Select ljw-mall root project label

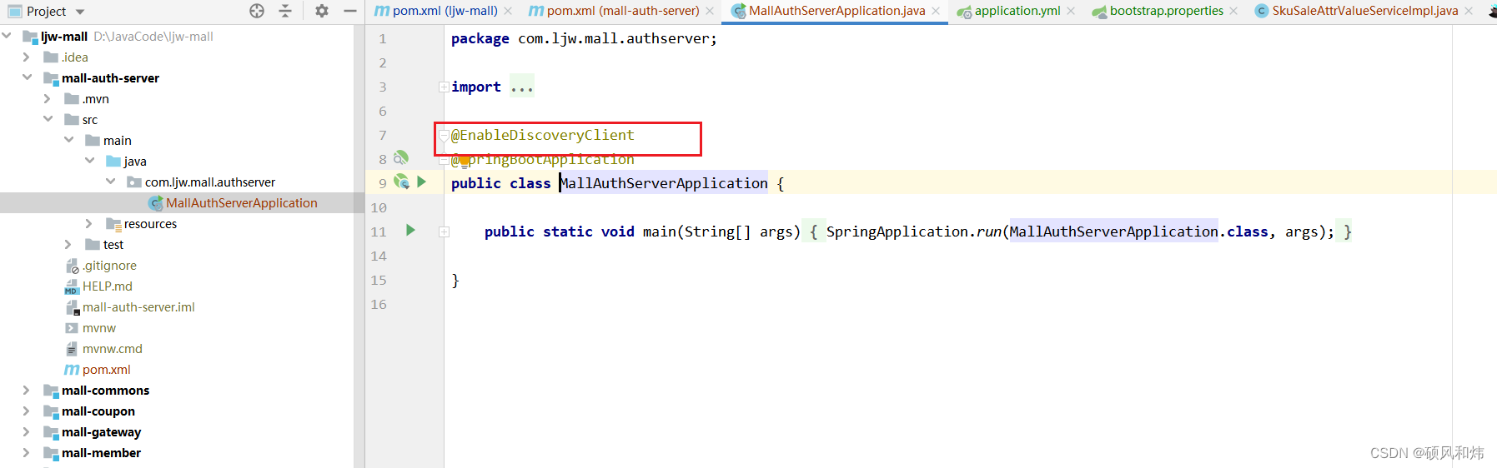pyautogui.click(x=64, y=36)
